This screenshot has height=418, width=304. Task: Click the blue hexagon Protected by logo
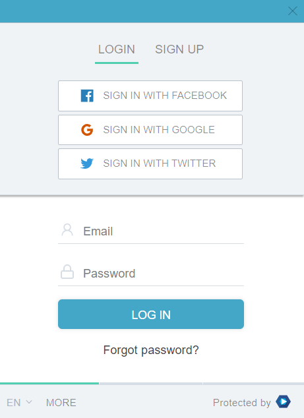click(x=283, y=402)
